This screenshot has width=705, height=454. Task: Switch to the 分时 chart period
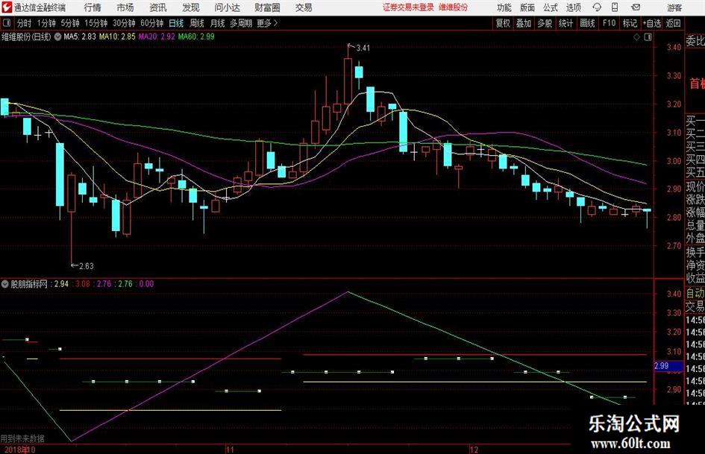click(x=24, y=23)
